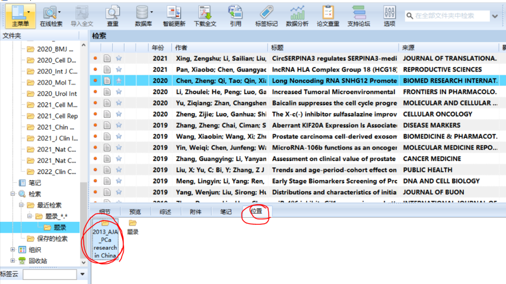This screenshot has height=284, width=506.
Task: Toggle the star for the Pan, Xiaobo row
Action: pos(119,70)
